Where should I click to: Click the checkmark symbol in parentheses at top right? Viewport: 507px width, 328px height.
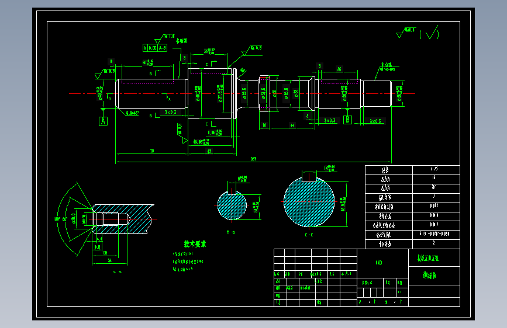[x=429, y=33]
